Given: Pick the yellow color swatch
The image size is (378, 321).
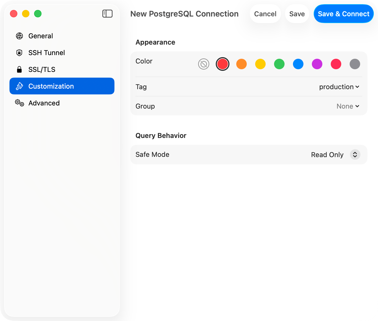Looking at the screenshot, I should [260, 64].
